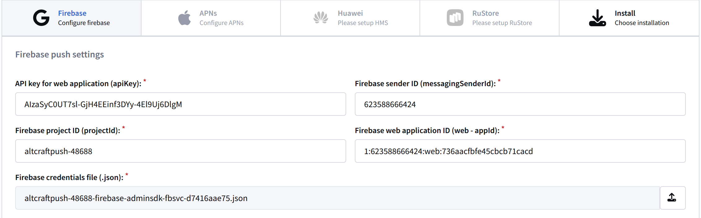The width and height of the screenshot is (701, 218).
Task: Click the 'API key for web application (apiKey):' label
Action: point(78,84)
